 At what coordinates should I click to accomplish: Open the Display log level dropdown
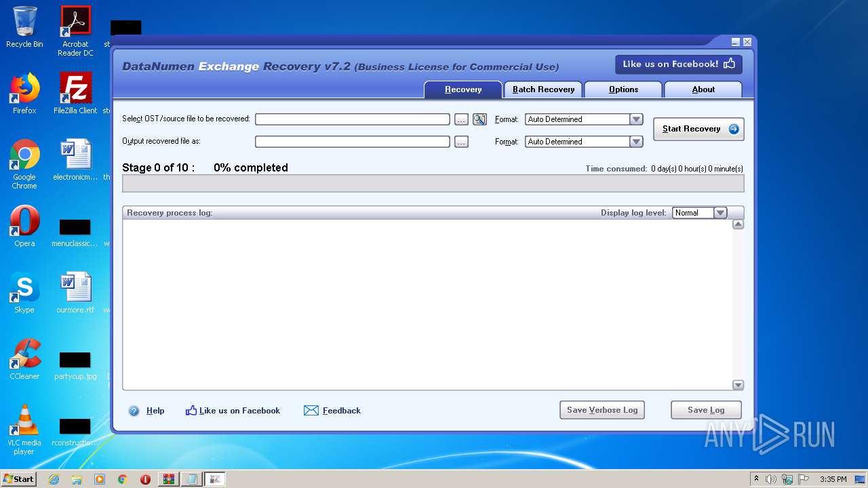tap(720, 213)
